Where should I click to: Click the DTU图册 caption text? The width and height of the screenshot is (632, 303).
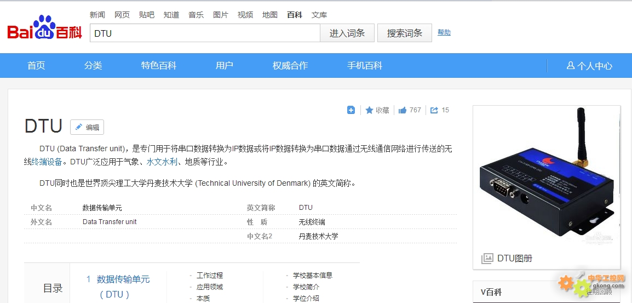(515, 258)
